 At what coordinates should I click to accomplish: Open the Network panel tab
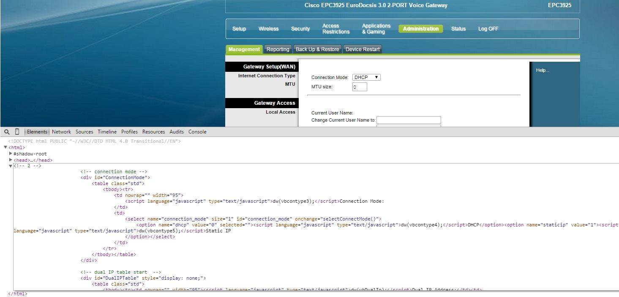coord(61,132)
